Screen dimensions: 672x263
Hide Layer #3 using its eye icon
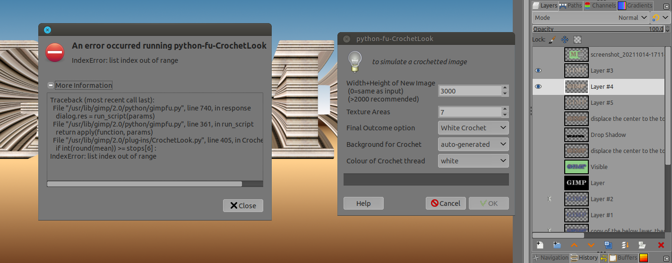[538, 70]
